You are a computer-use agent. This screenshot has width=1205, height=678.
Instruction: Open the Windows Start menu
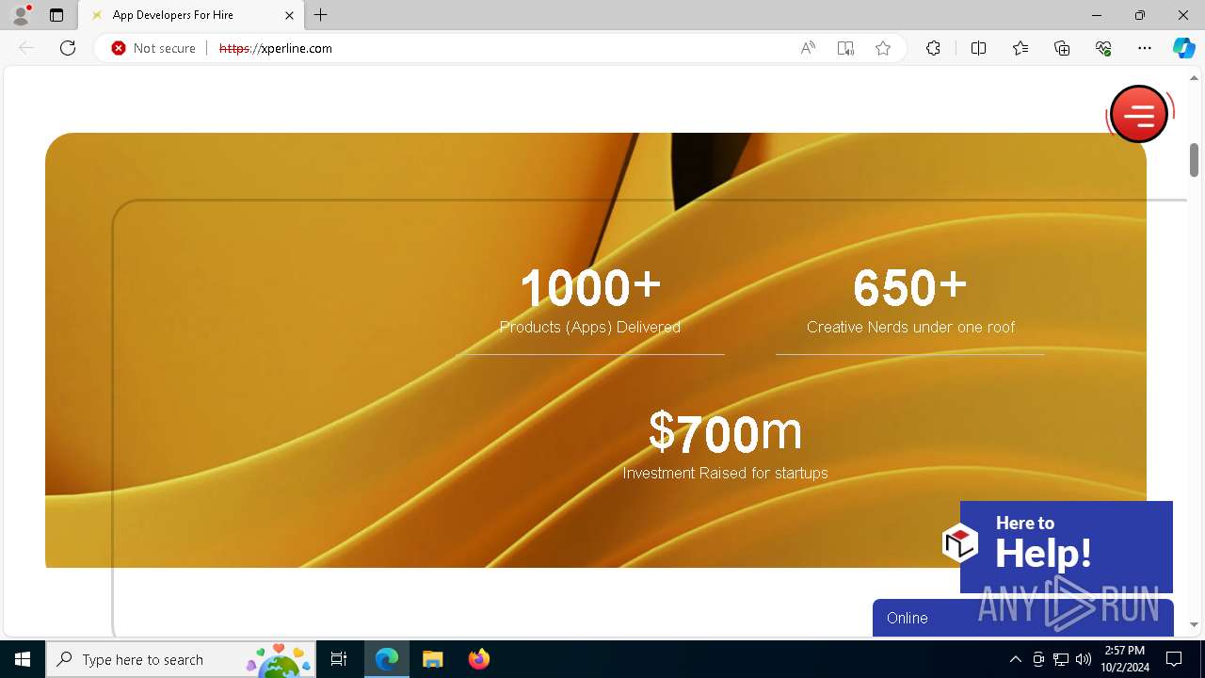pyautogui.click(x=23, y=659)
